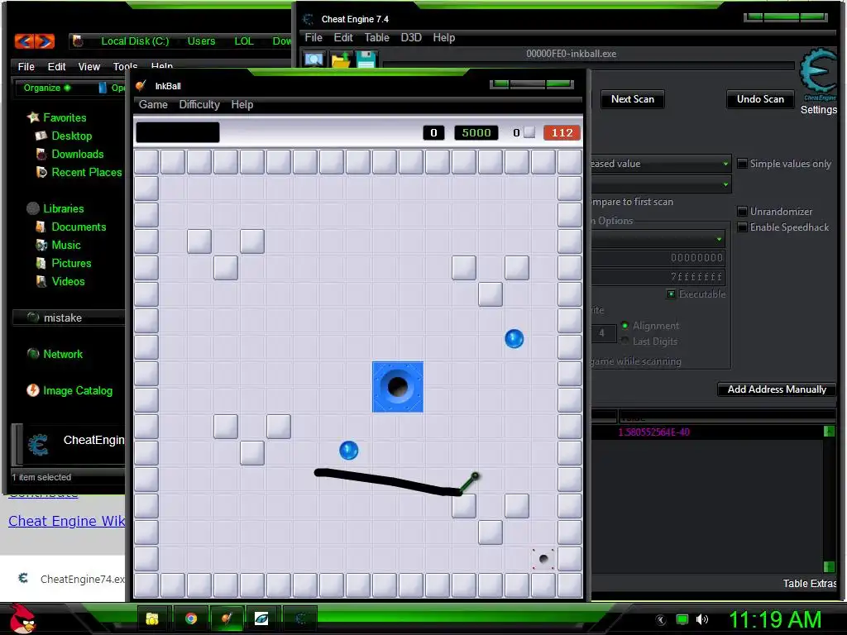The height and width of the screenshot is (635, 847).
Task: Click the address list vertical scrollbar
Action: coord(829,499)
